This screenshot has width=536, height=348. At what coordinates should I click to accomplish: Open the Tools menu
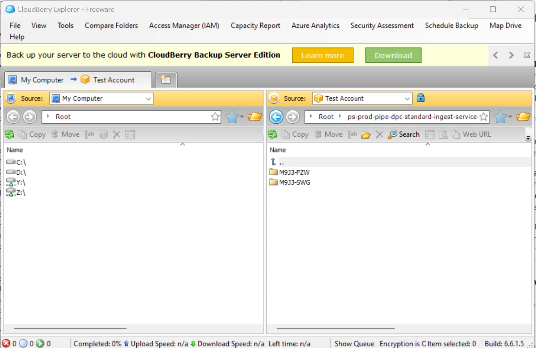(65, 25)
